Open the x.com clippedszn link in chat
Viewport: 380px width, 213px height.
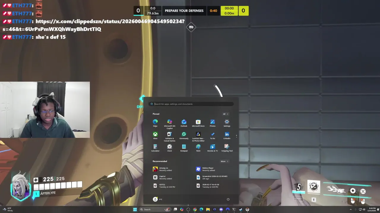tap(94, 25)
